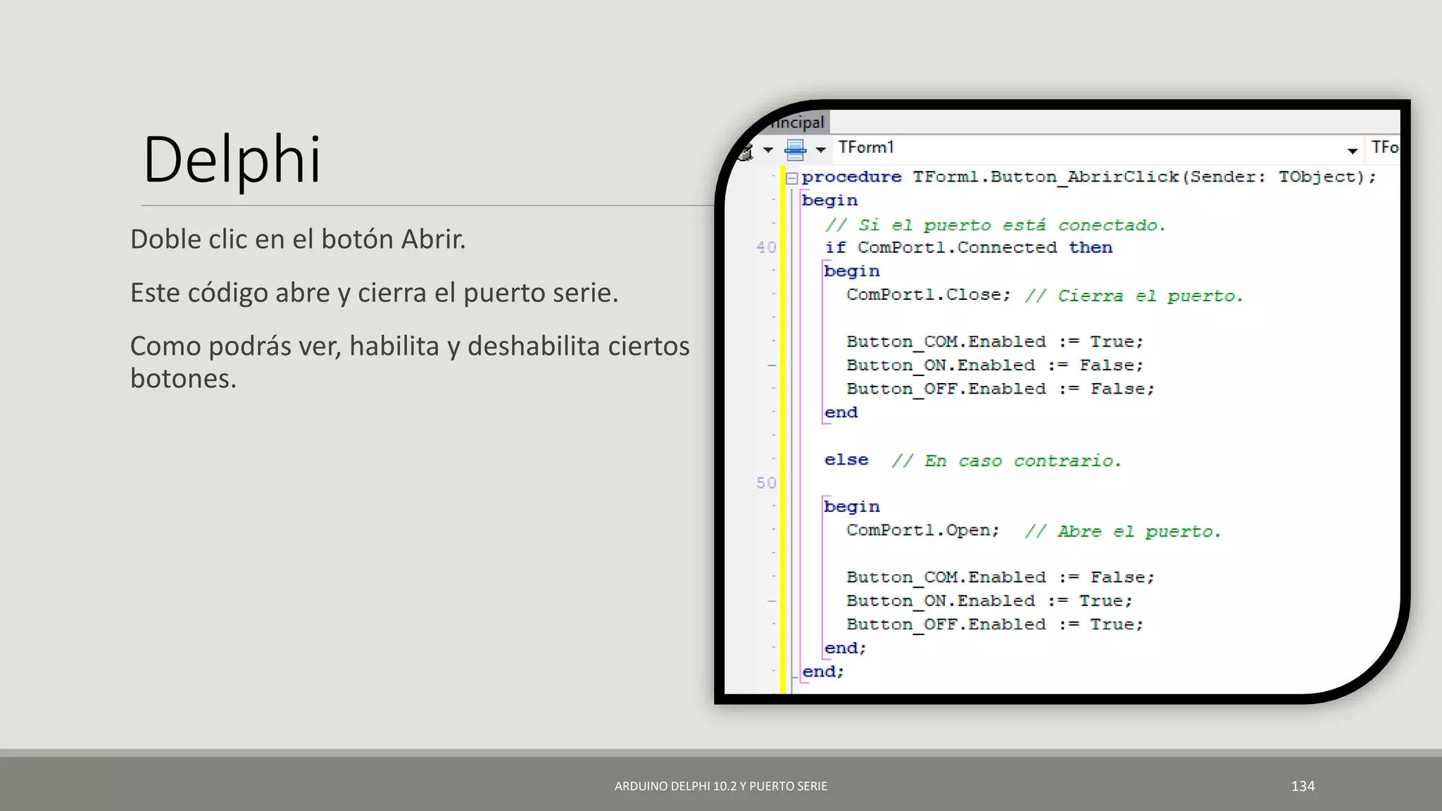The height and width of the screenshot is (811, 1442).
Task: Click the text 'Doble clic en el botón Abrir.'
Action: pos(298,240)
